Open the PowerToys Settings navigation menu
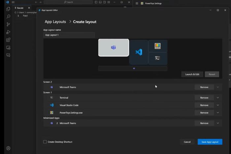 point(137,3)
